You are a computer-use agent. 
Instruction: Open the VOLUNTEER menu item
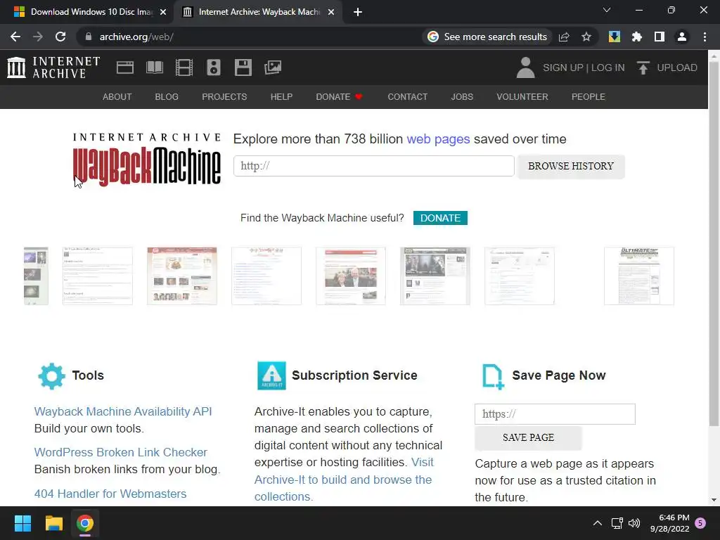522,97
